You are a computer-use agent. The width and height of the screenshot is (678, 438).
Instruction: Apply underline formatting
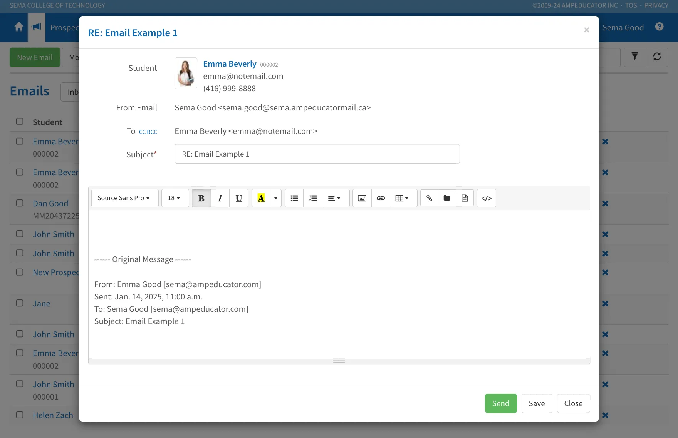[x=239, y=198]
